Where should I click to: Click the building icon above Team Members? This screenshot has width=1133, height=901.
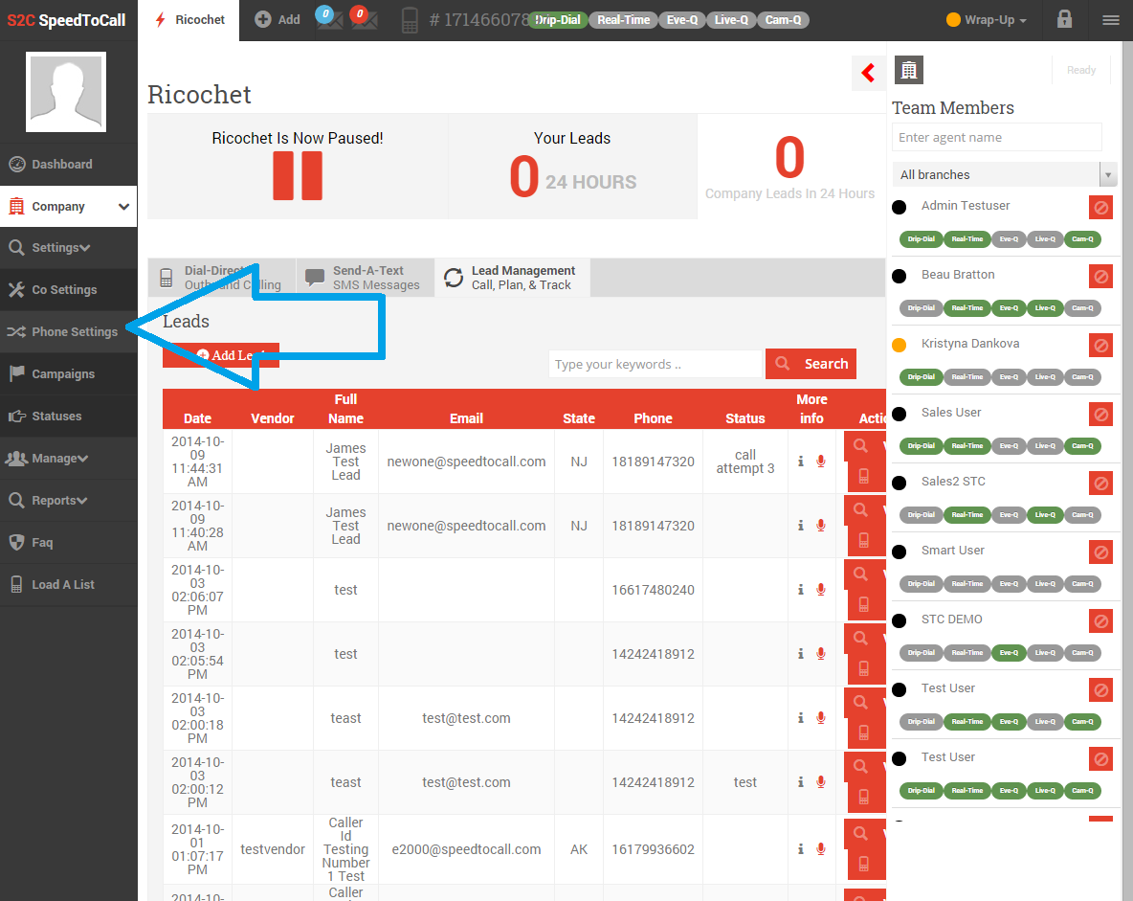click(908, 70)
